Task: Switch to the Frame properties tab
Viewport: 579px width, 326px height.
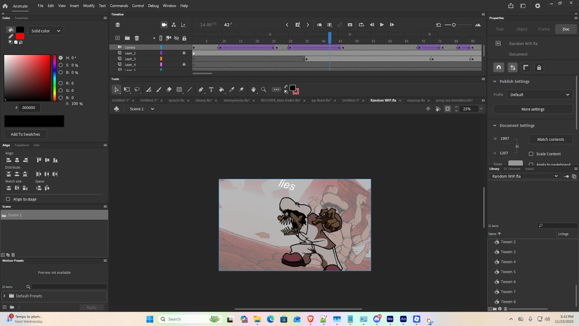Action: click(544, 29)
